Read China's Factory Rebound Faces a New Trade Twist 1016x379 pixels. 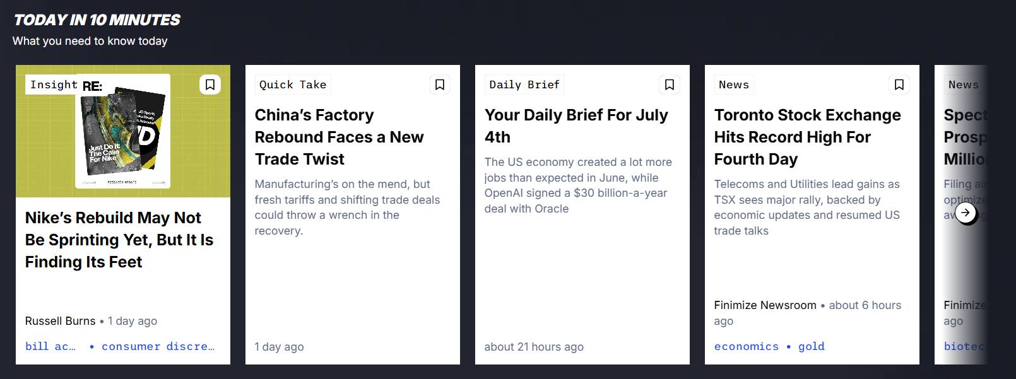pos(339,137)
